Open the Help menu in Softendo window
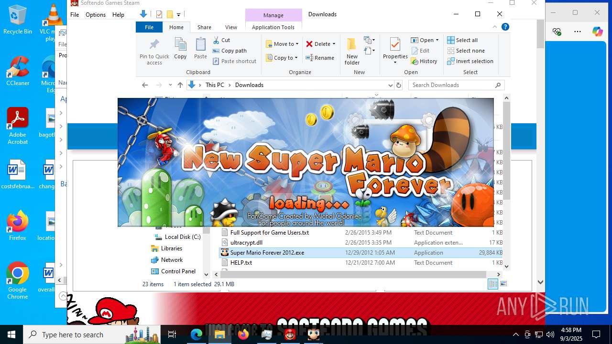Screen dimensions: 612x344 click(x=118, y=15)
